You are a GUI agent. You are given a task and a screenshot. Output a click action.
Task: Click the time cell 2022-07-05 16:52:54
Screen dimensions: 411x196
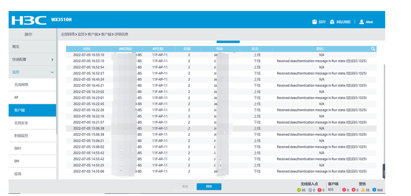(89, 67)
